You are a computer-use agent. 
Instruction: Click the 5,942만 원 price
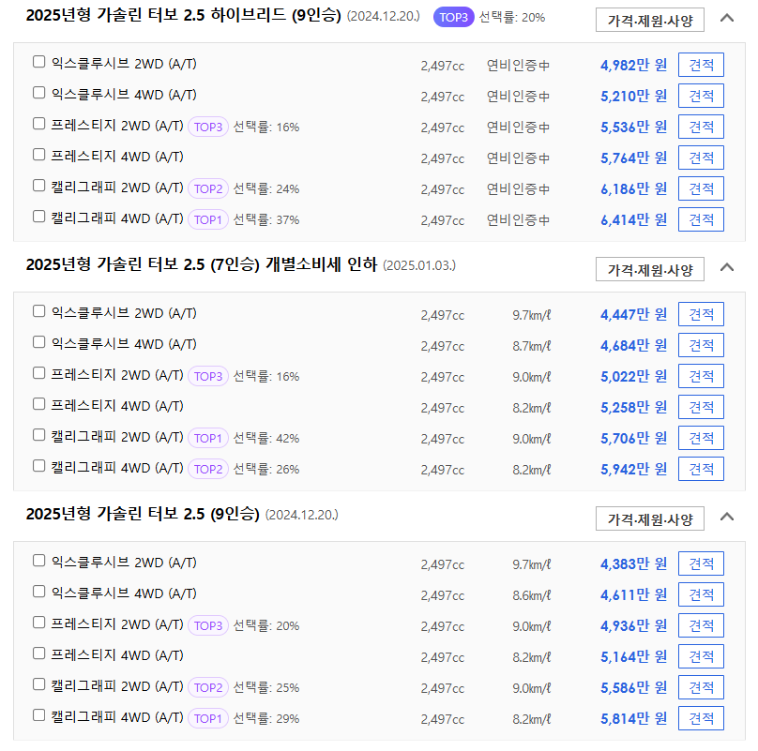[633, 469]
